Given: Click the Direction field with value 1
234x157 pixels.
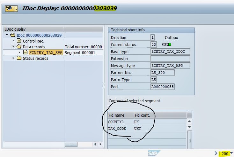Looking at the screenshot, I should click(x=152, y=37).
